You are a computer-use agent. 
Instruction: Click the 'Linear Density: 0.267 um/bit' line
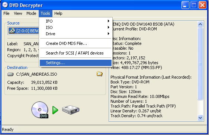pos(136,111)
